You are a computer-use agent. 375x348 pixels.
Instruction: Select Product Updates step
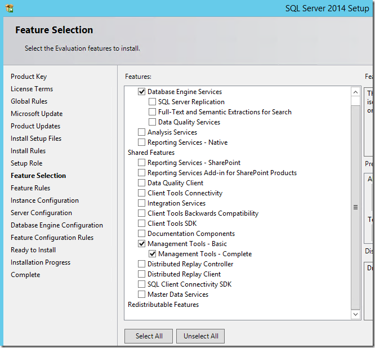[x=35, y=126]
